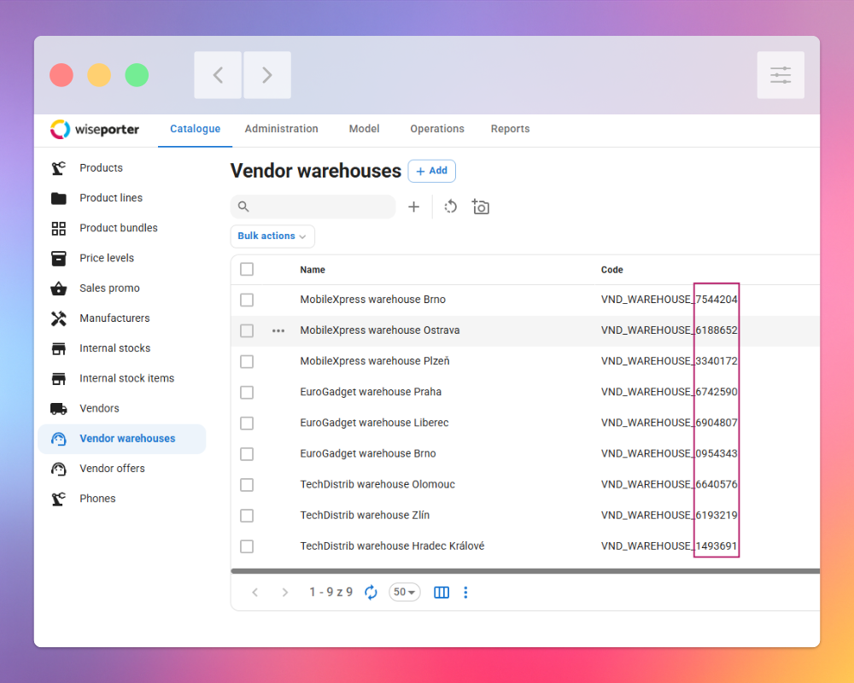Click the Vendor warehouses headset icon
This screenshot has width=854, height=683.
coord(59,439)
